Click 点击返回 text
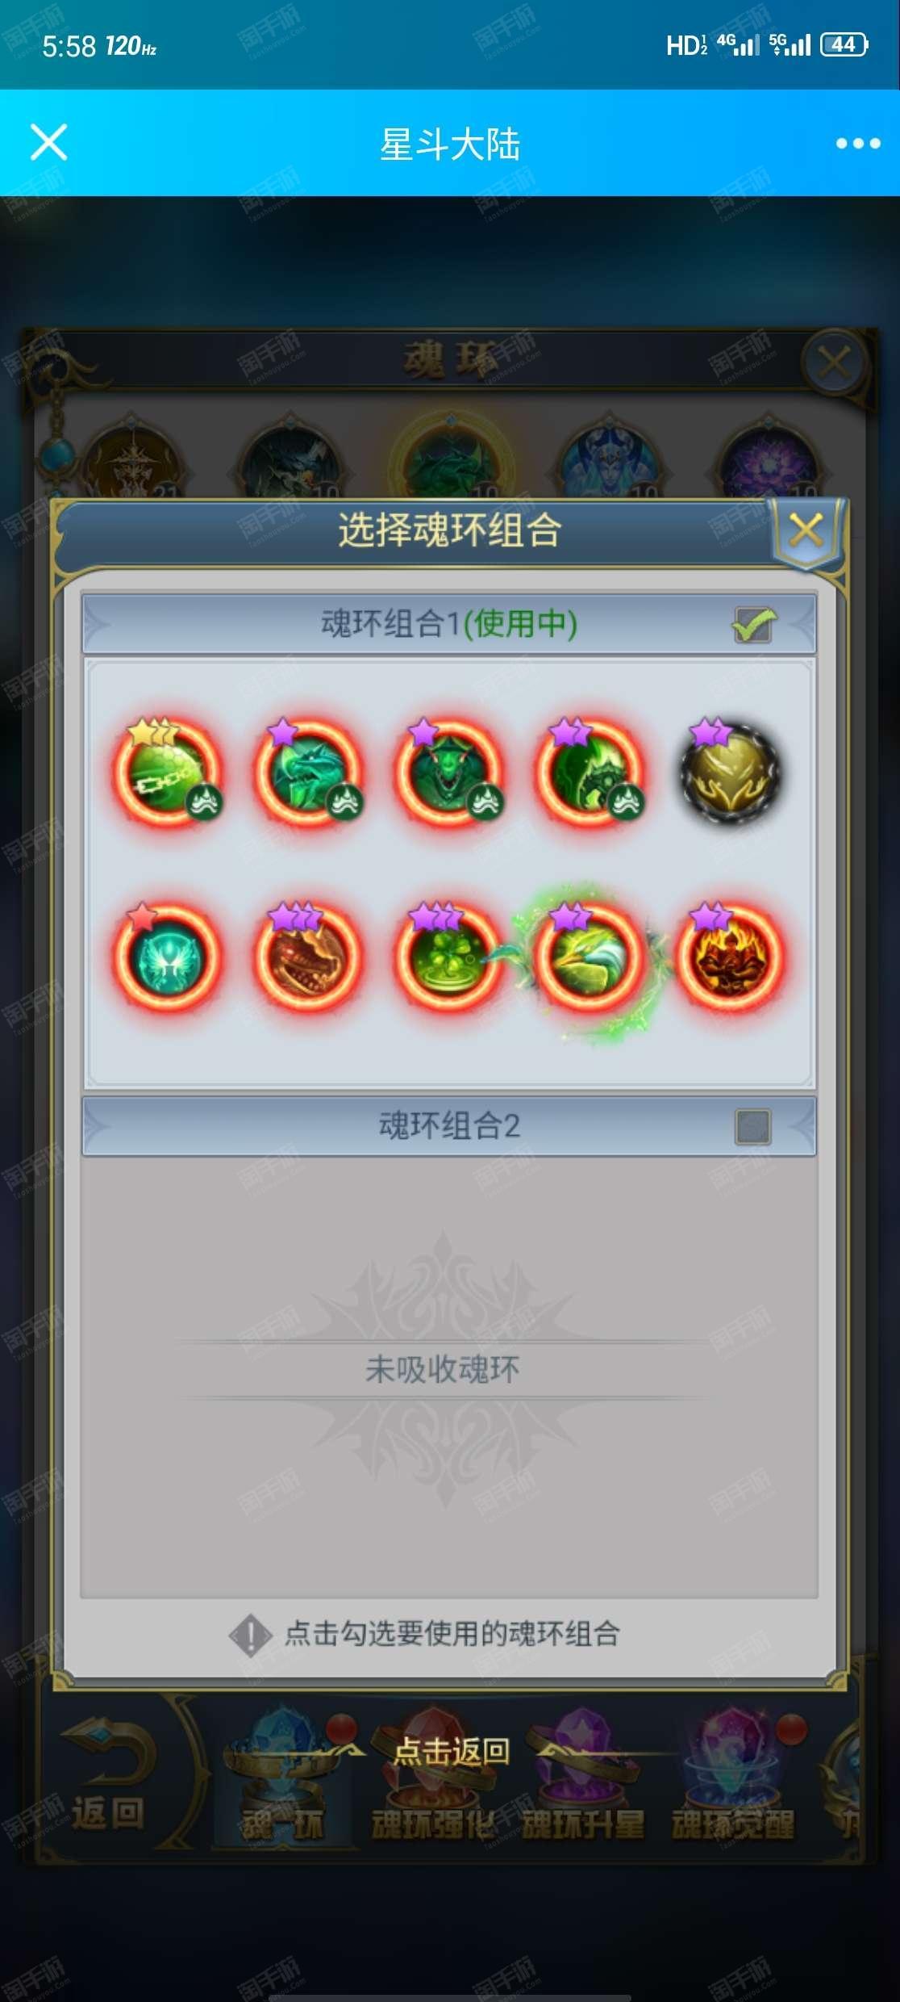This screenshot has height=2002, width=900. coord(452,1751)
